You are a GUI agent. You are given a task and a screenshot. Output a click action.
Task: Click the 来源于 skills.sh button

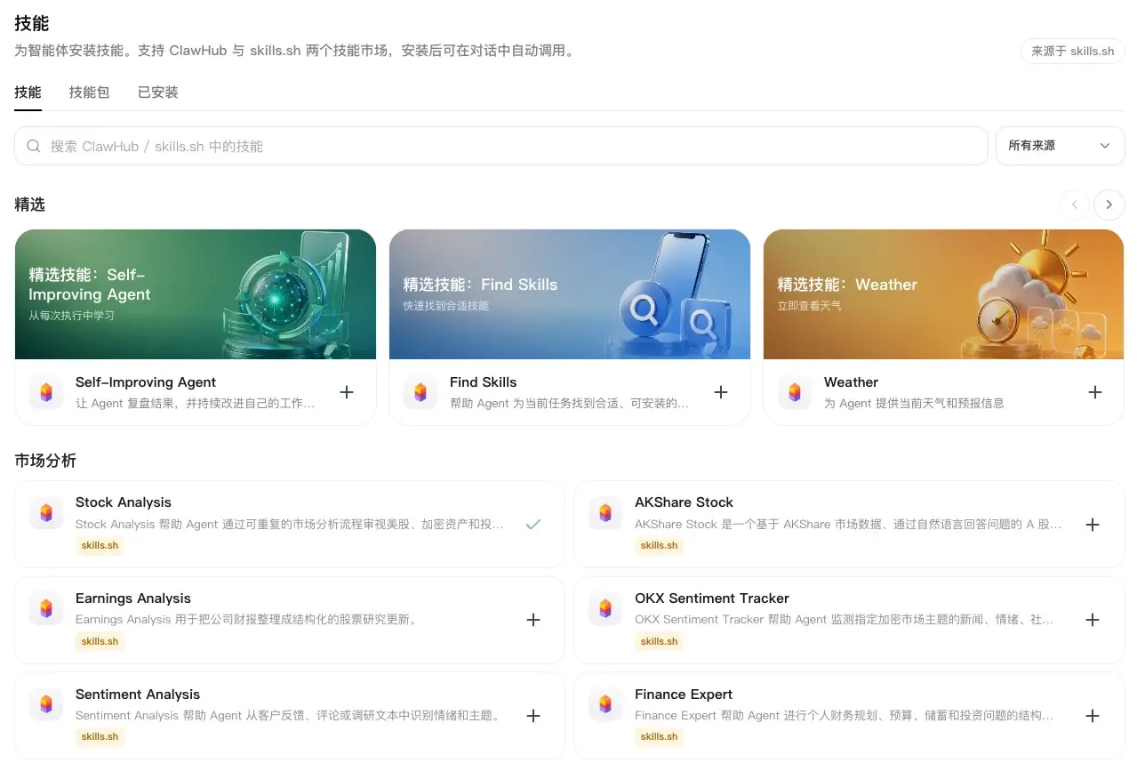(x=1072, y=52)
